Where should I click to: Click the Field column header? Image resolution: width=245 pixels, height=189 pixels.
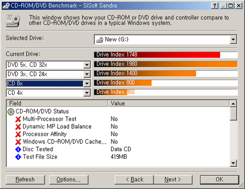point(57,103)
